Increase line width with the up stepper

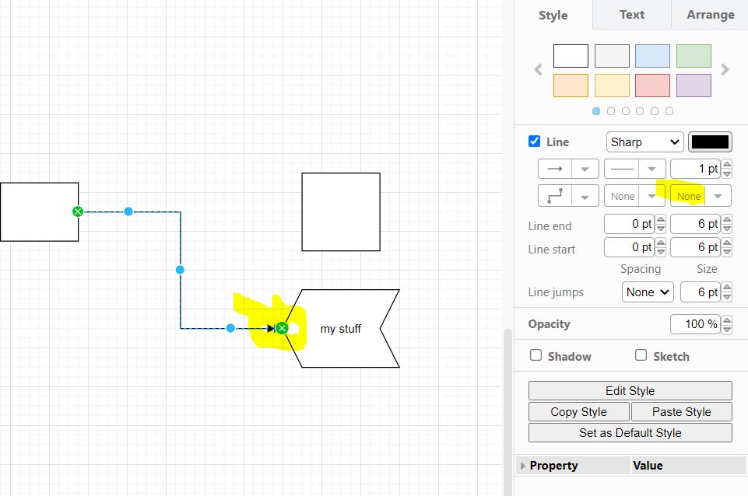726,164
